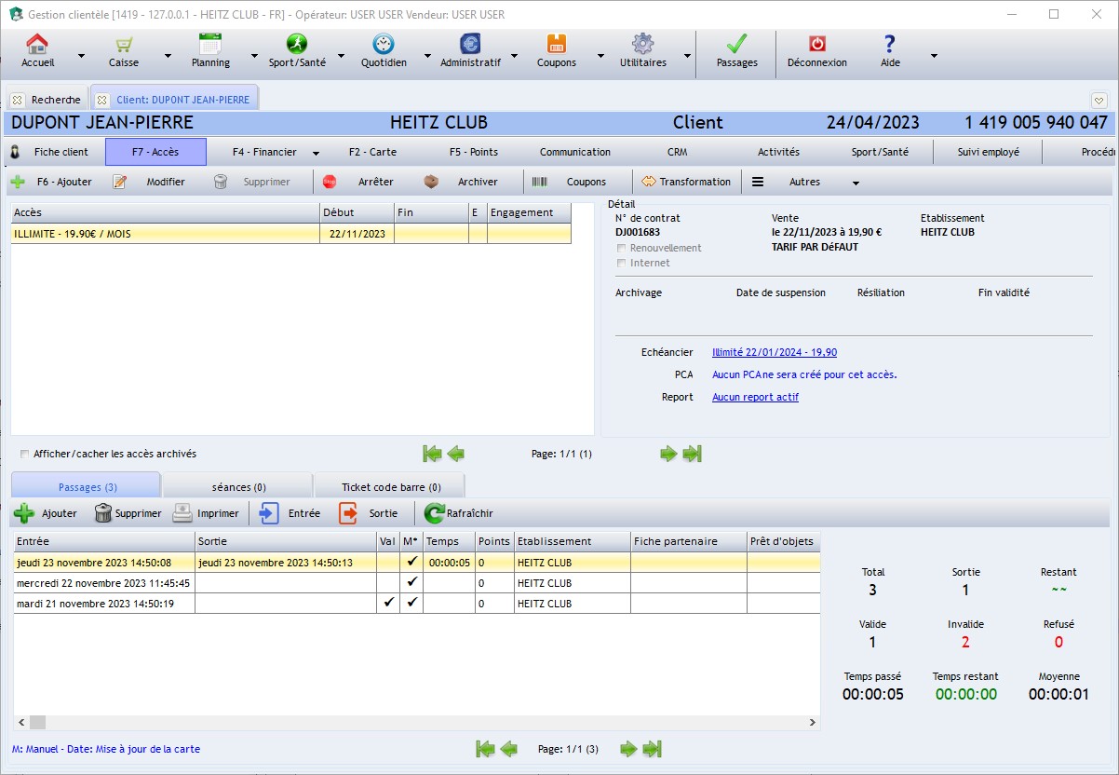Open the Accueil home icon
The width and height of the screenshot is (1119, 775).
coord(37,44)
